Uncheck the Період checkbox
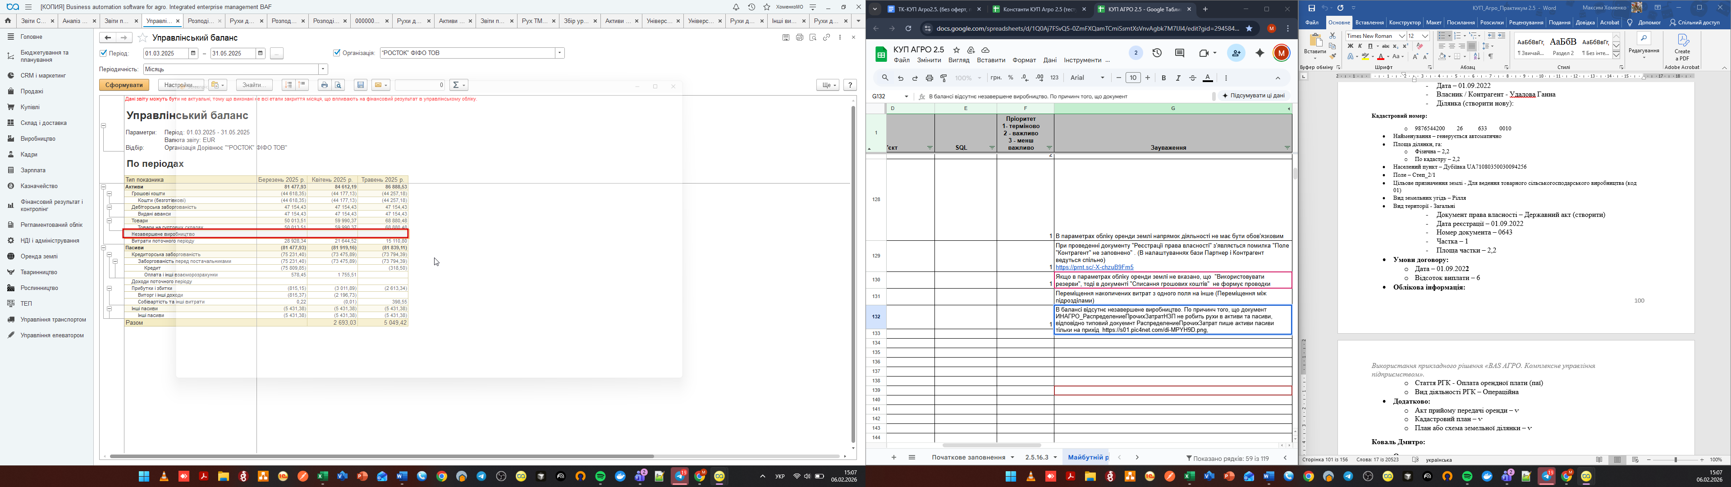Viewport: 1731px width, 487px height. (x=104, y=53)
